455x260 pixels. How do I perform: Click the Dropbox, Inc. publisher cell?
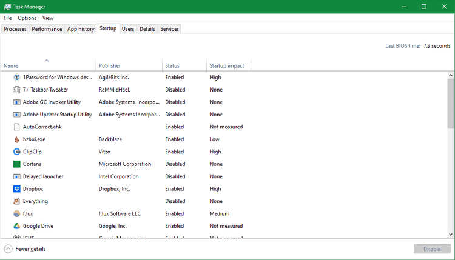click(114, 189)
